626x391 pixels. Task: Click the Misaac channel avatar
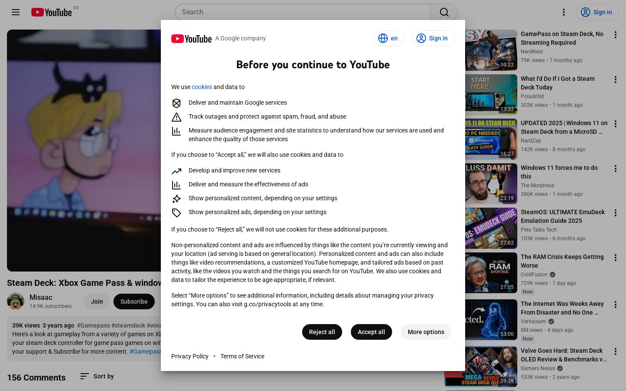coord(16,301)
